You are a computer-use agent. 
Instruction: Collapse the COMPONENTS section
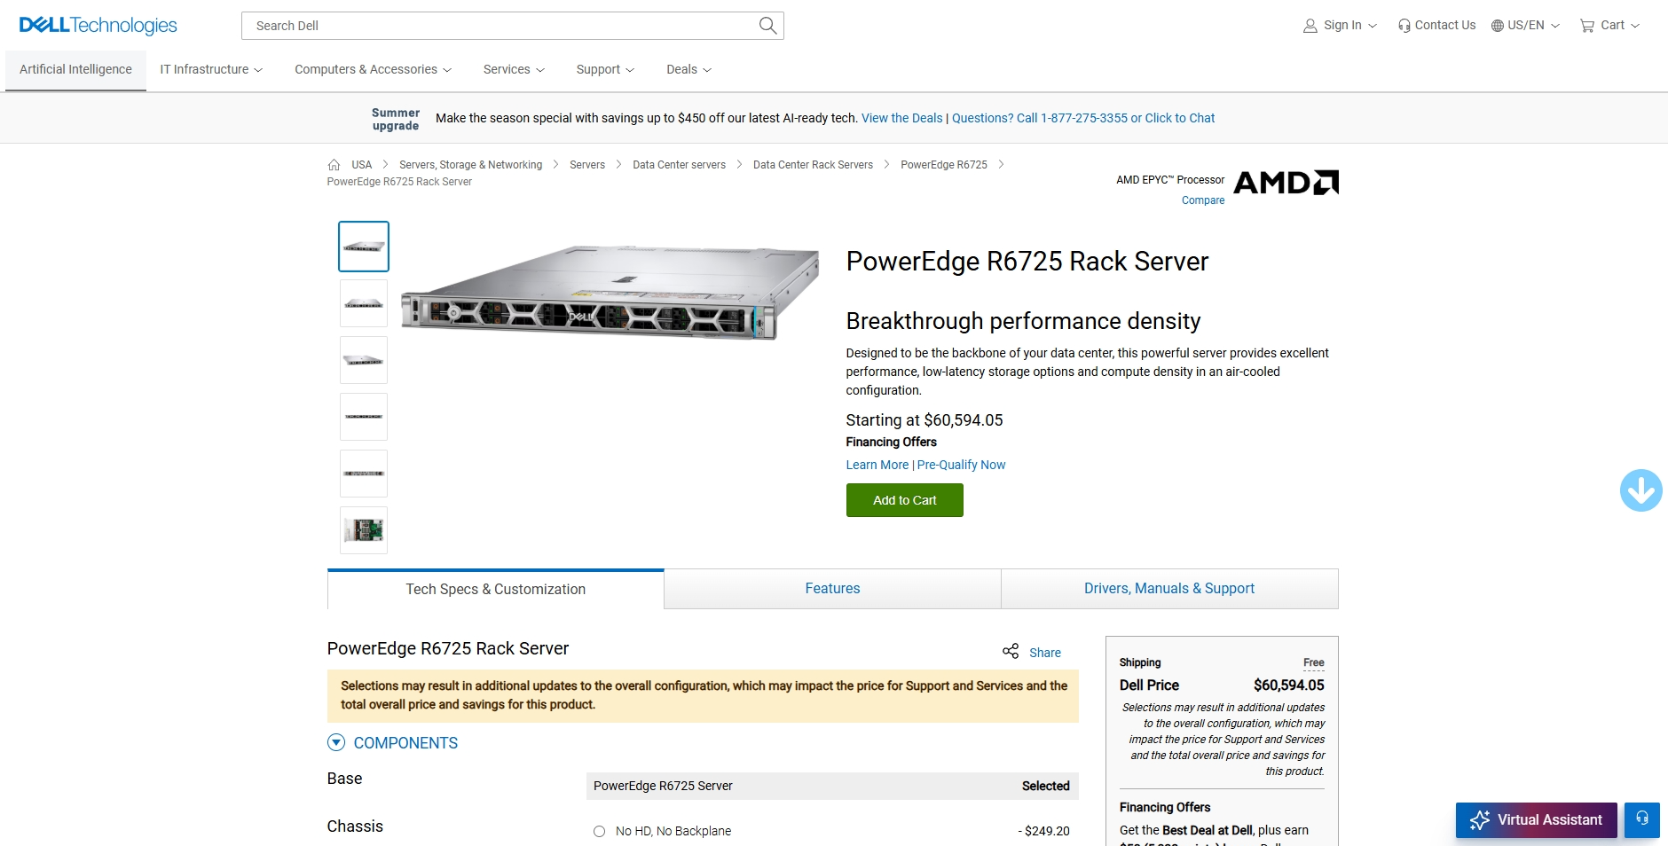point(336,742)
